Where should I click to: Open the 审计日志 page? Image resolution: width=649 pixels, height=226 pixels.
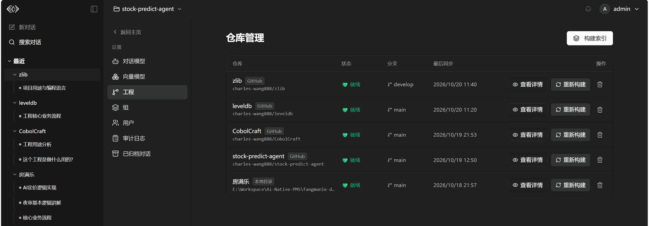147,138
